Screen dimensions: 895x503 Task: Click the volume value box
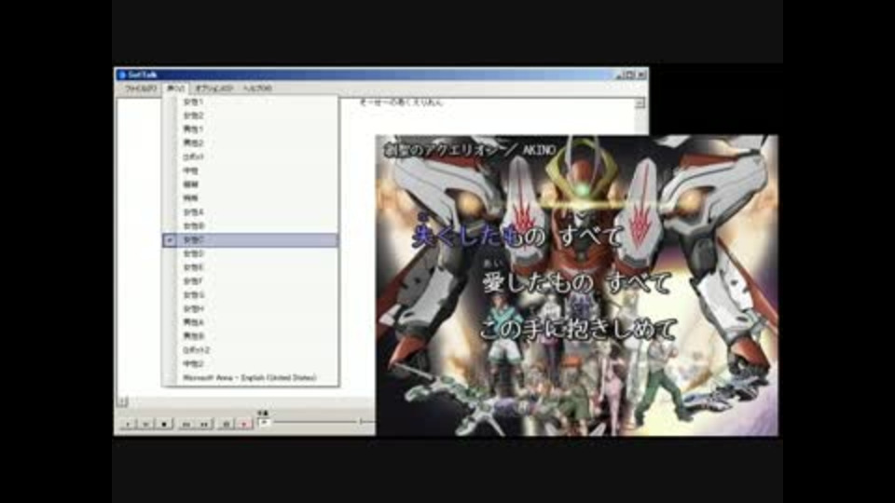[x=264, y=423]
